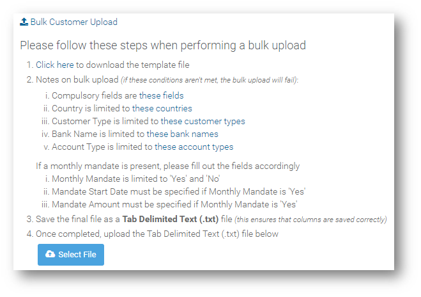Click the italic note about columns saved correctly
This screenshot has width=421, height=297.
(310, 220)
